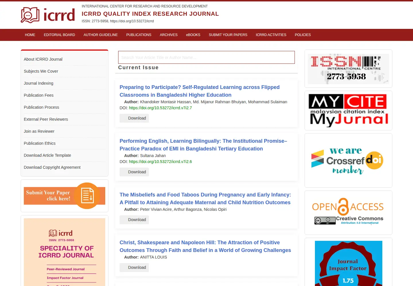Open Publication Fees sidebar link

point(39,95)
